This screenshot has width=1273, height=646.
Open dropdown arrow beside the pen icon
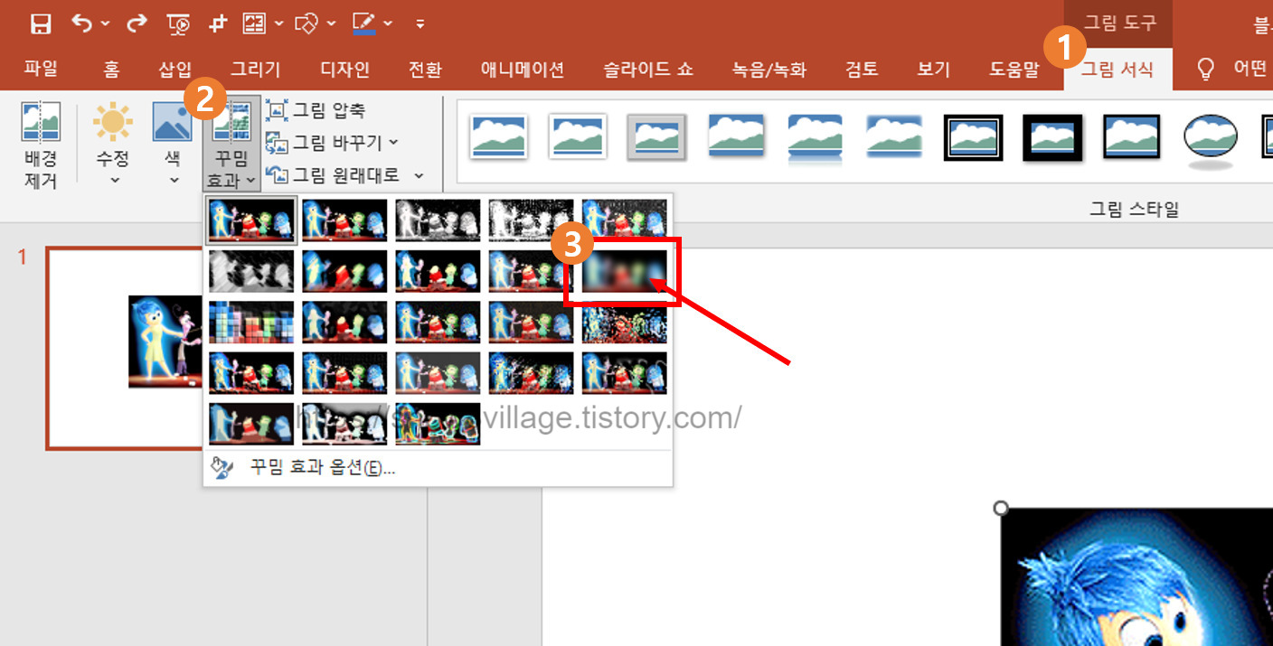(390, 23)
